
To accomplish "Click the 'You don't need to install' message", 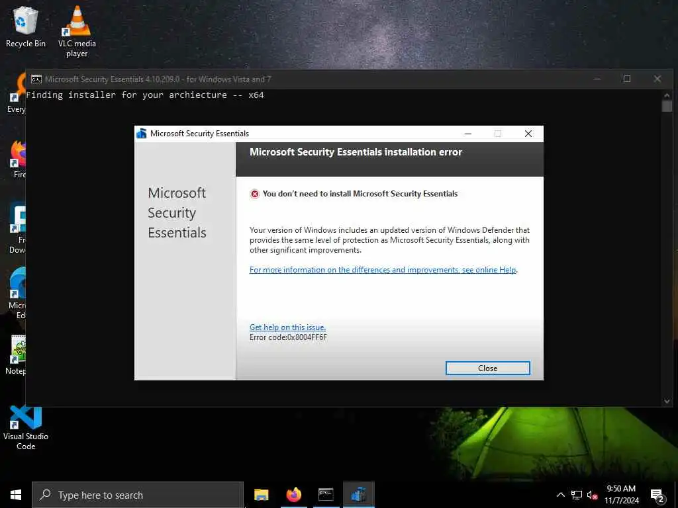I will point(360,194).
